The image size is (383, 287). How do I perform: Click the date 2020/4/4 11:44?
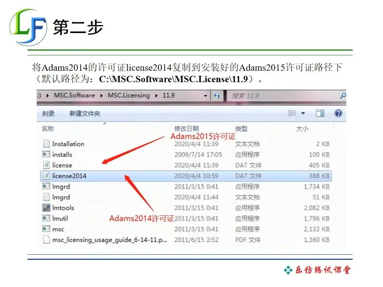(196, 197)
